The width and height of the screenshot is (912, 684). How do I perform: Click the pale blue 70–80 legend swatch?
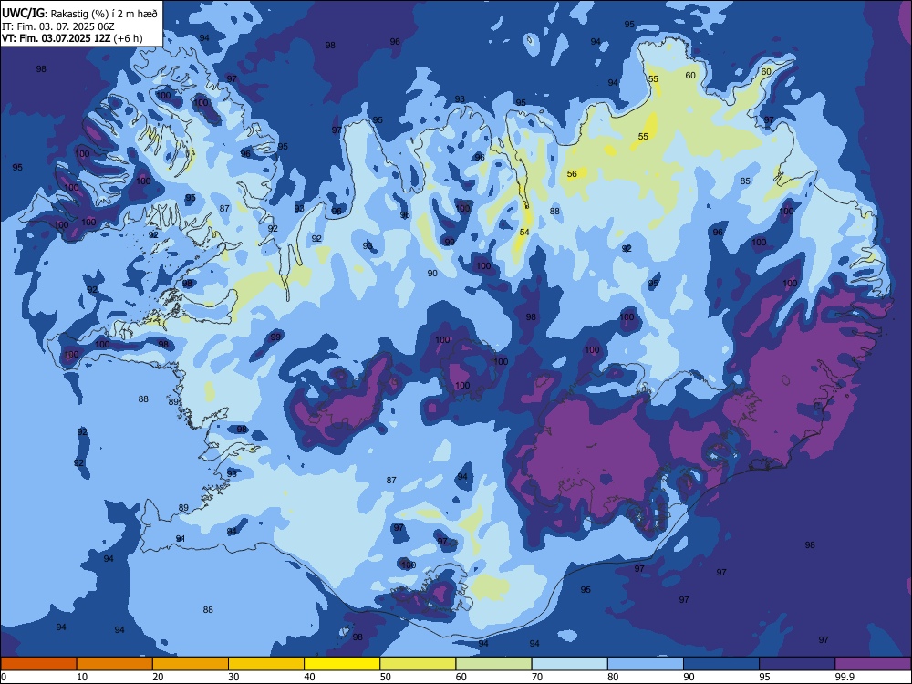pos(569,664)
